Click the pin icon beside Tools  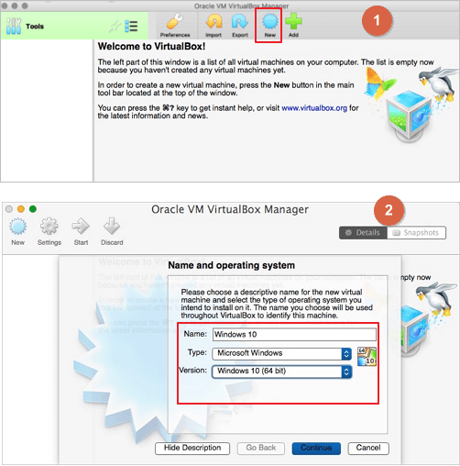pyautogui.click(x=115, y=27)
